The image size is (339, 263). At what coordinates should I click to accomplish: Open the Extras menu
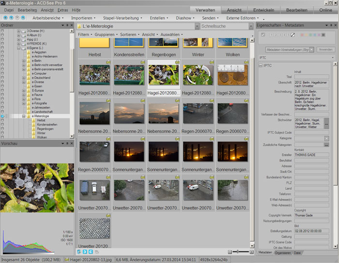tap(62, 10)
